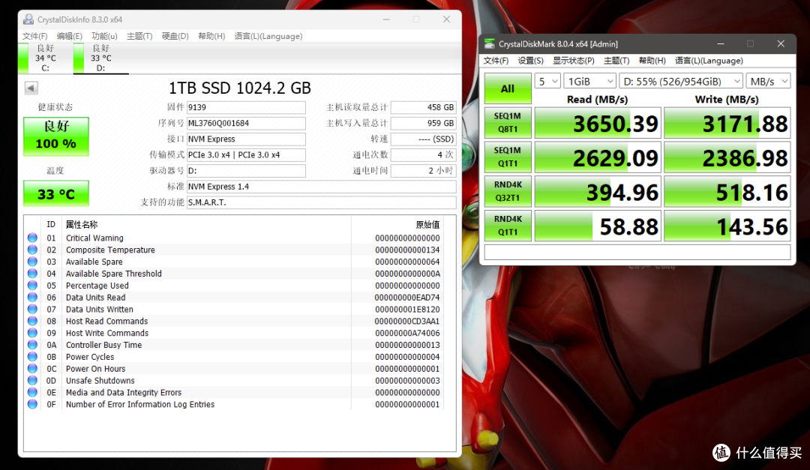810x470 pixels.
Task: Select the C: drive tab at 34 °C
Action: coord(46,58)
